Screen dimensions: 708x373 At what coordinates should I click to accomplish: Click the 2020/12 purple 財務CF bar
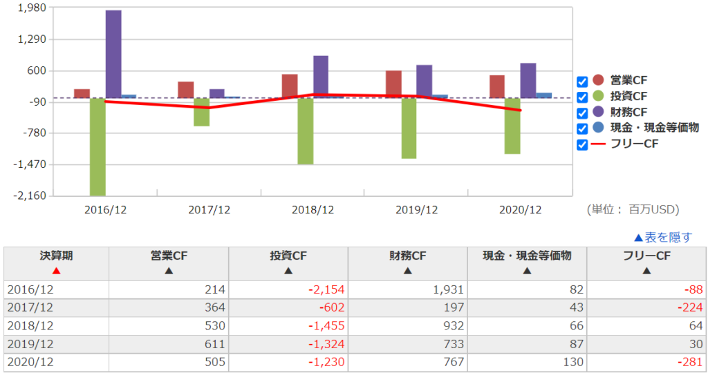[x=528, y=81]
